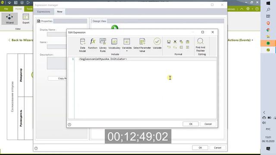276x155 pixels.
Task: Open Chrome from the taskbar
Action: [268, 30]
